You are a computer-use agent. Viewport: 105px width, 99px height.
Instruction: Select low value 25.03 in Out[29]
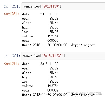(x=54, y=81)
